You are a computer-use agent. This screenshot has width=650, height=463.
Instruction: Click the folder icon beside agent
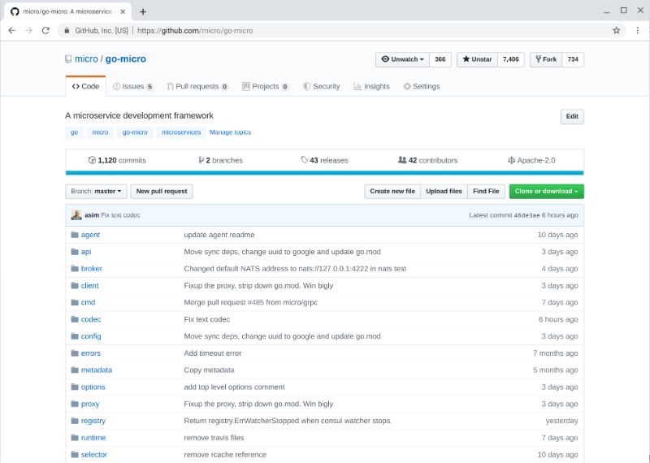(x=75, y=235)
